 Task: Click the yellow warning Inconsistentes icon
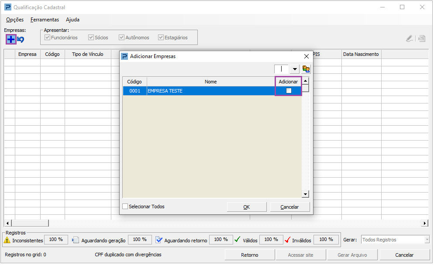click(7, 240)
